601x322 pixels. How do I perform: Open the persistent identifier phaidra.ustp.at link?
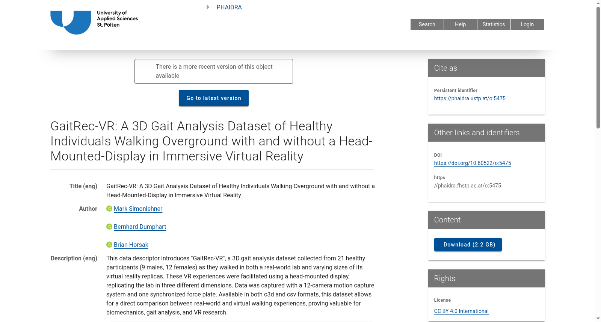(x=470, y=98)
